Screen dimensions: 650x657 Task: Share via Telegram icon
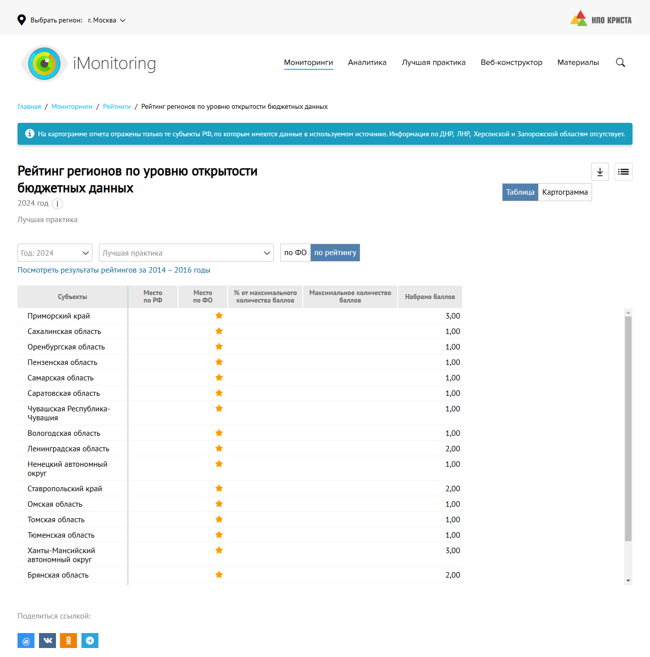pos(90,641)
